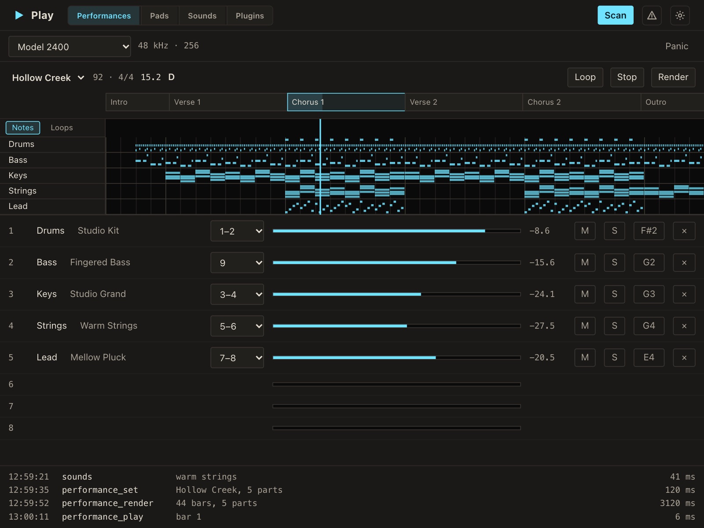Toggle the Loop button
This screenshot has width=704, height=528.
coord(585,77)
